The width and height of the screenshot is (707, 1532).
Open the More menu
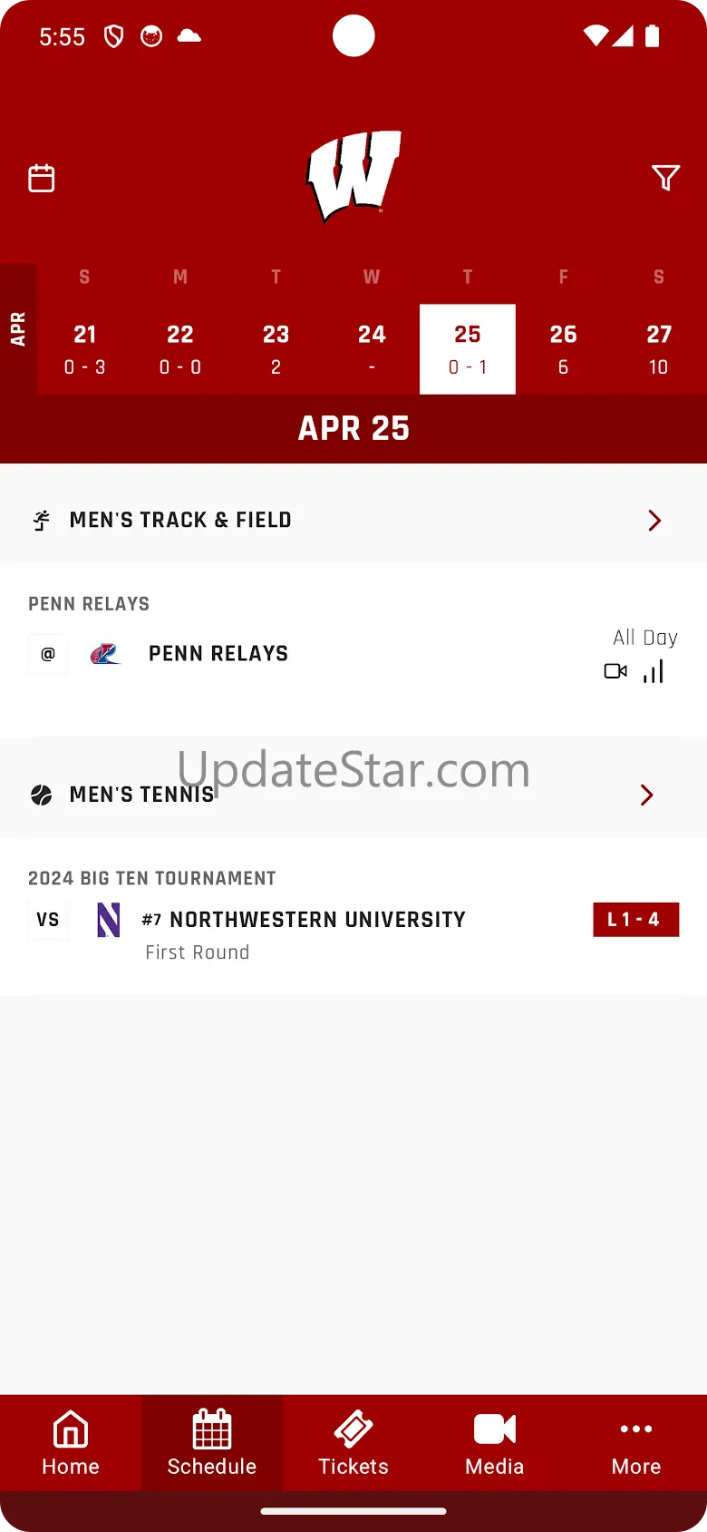[636, 1443]
